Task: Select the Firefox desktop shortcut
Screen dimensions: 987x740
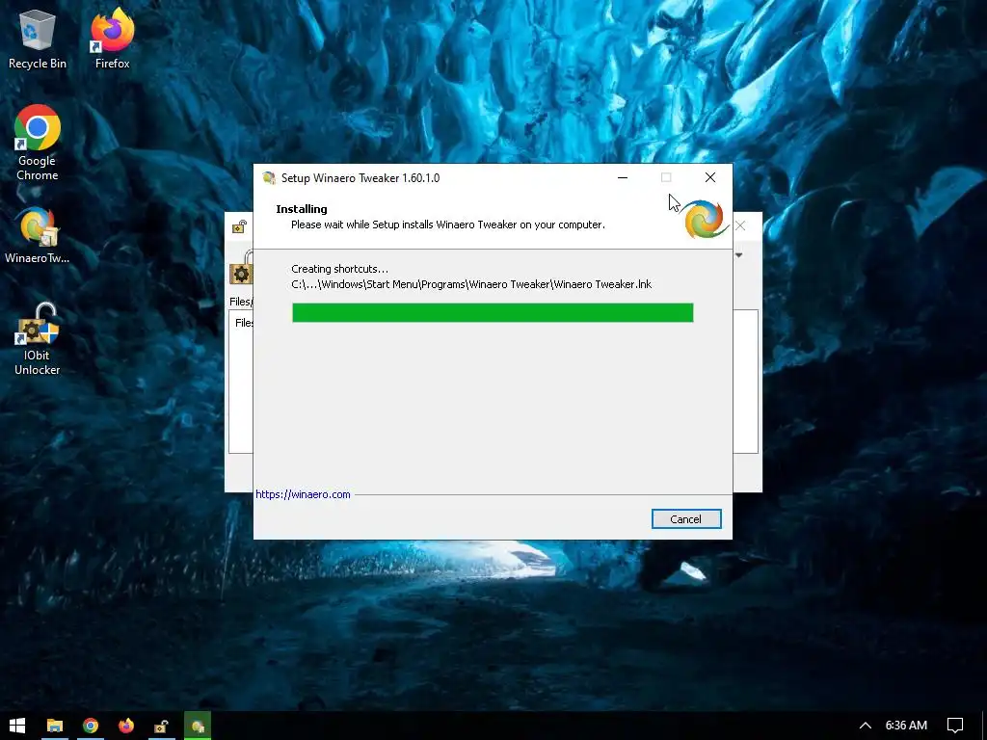Action: (x=112, y=39)
